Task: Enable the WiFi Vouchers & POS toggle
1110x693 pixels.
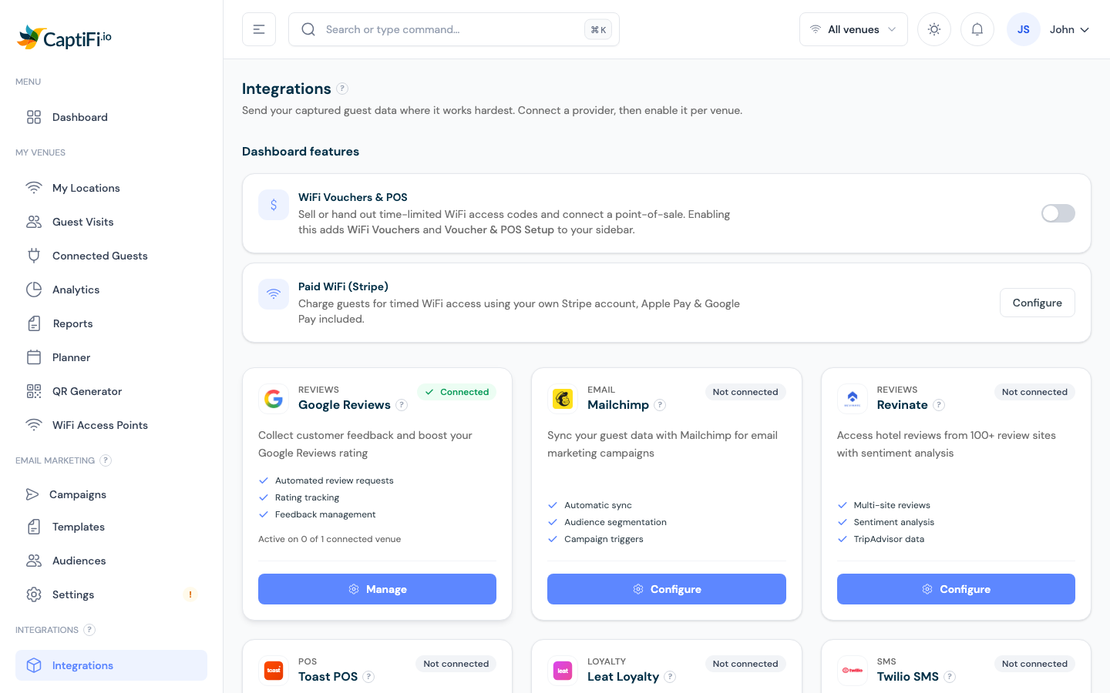Action: click(x=1058, y=213)
